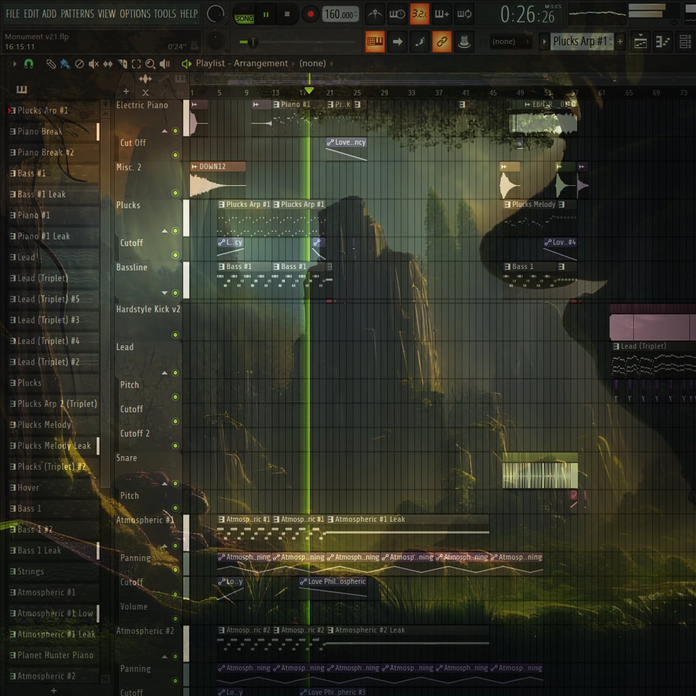Image resolution: width=696 pixels, height=696 pixels.
Task: Open the OPTIONS menu
Action: 136,13
